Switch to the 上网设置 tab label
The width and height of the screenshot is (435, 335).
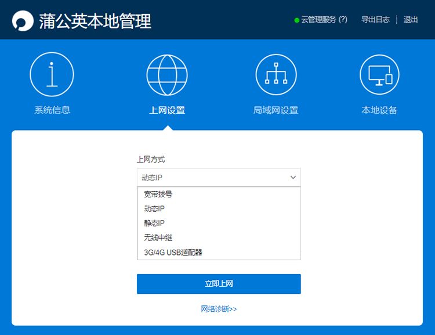tap(167, 110)
